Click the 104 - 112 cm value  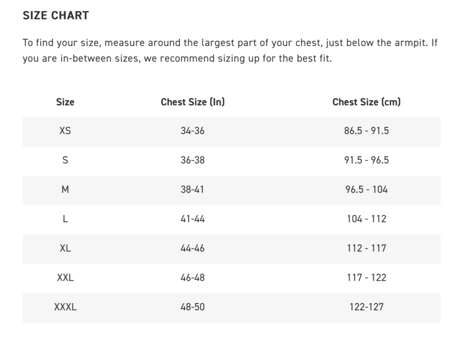pyautogui.click(x=366, y=219)
